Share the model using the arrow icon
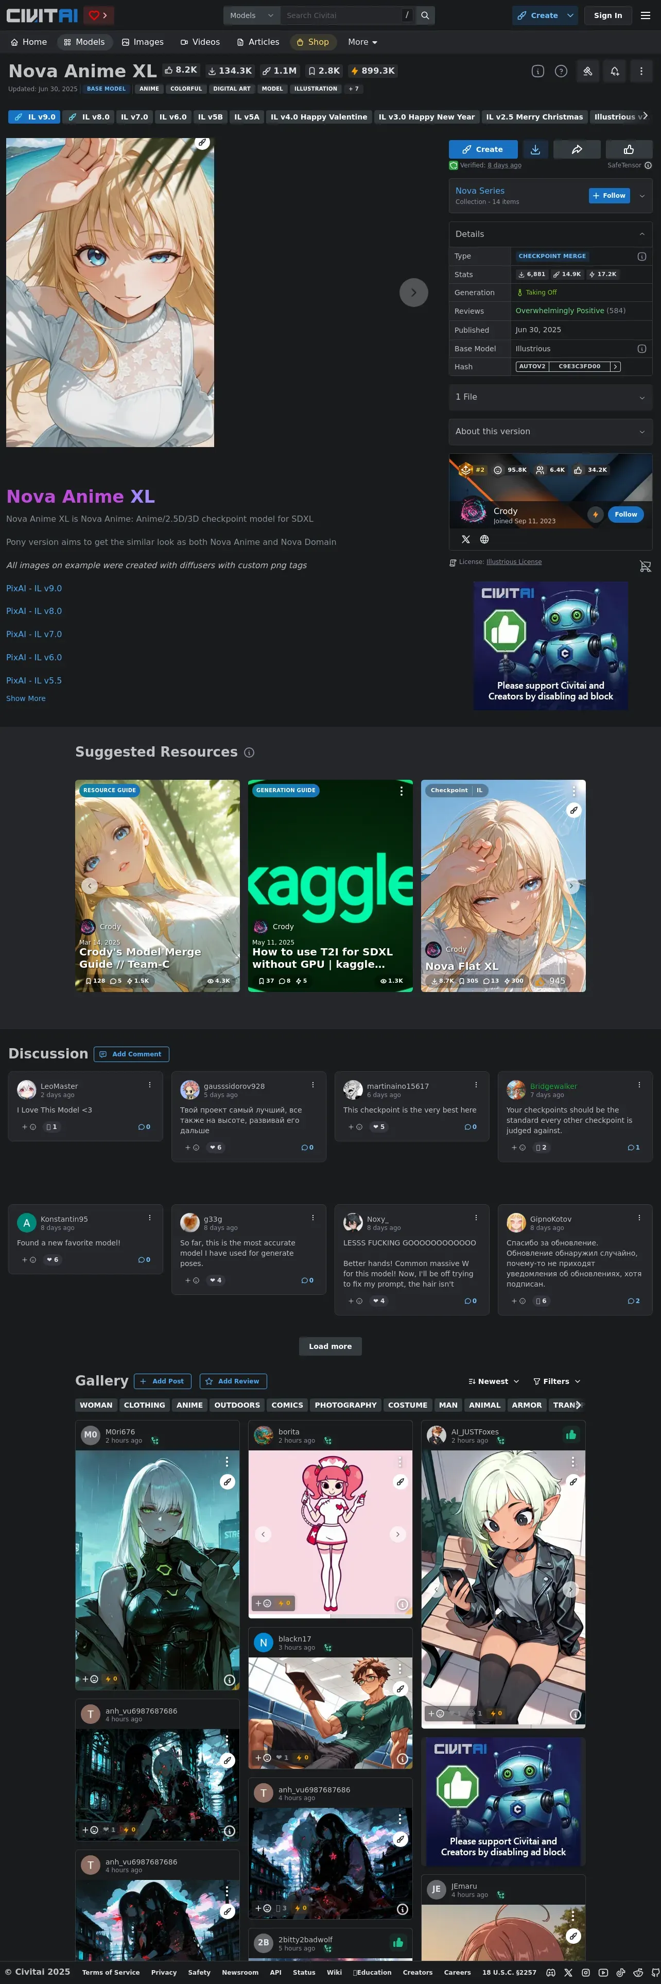 coord(577,149)
